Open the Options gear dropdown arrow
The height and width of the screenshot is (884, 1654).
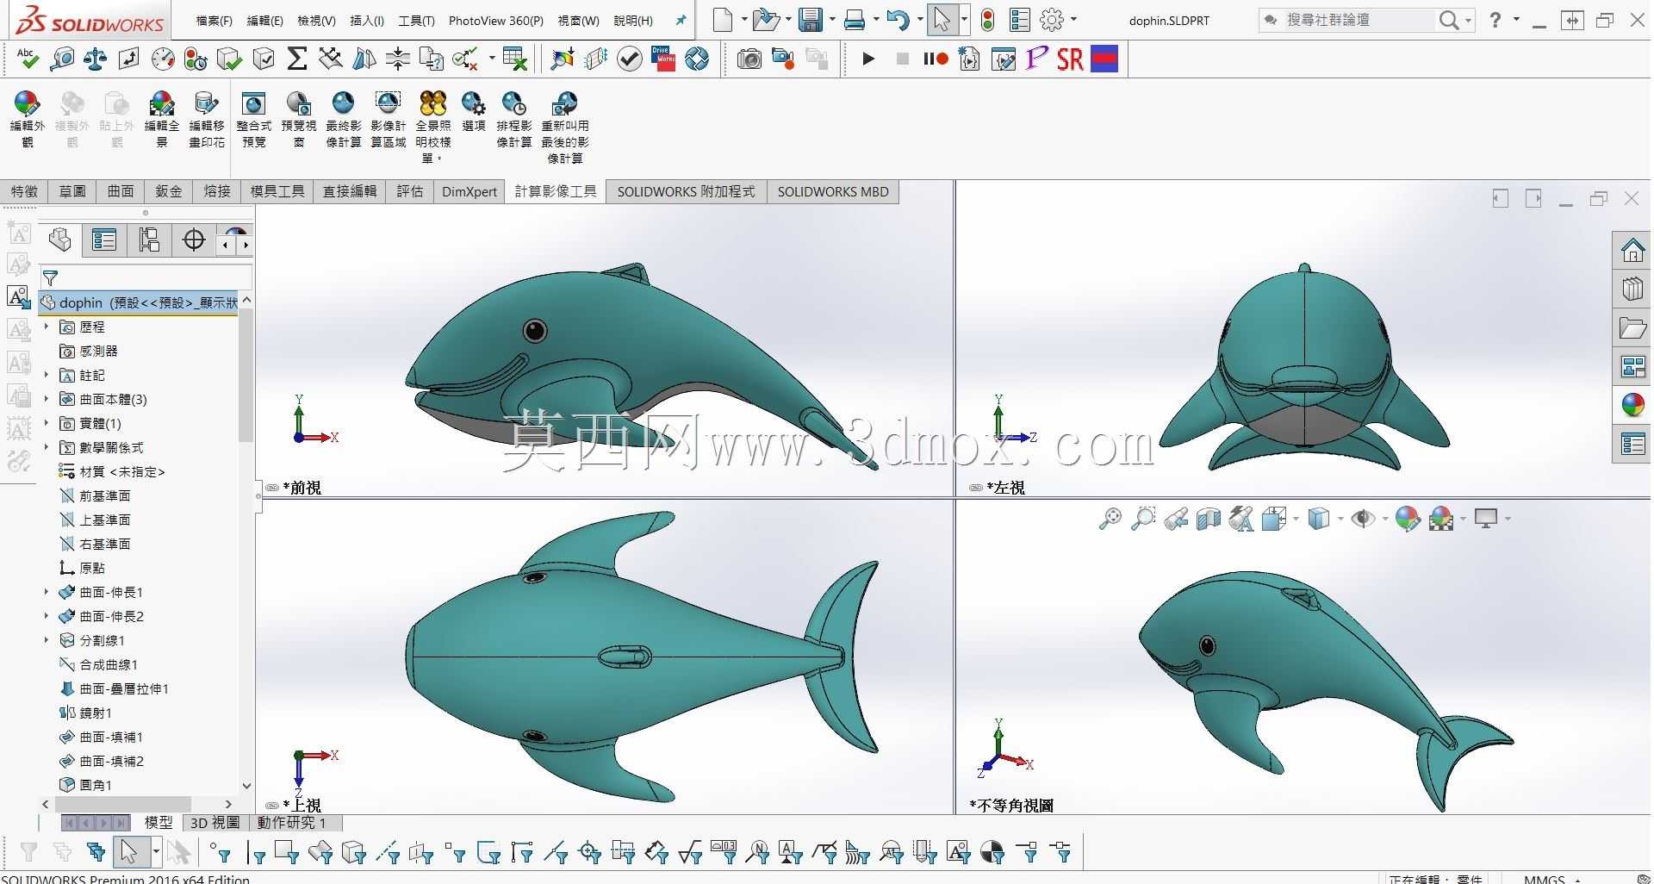pos(1073,19)
